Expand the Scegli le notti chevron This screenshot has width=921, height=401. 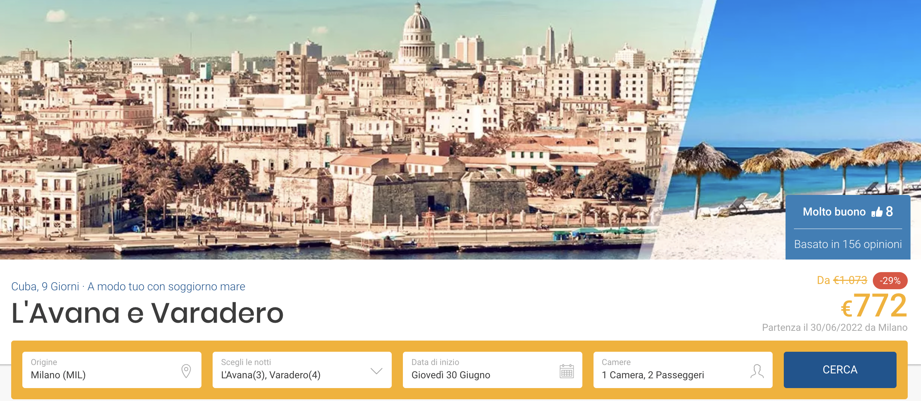pos(376,371)
